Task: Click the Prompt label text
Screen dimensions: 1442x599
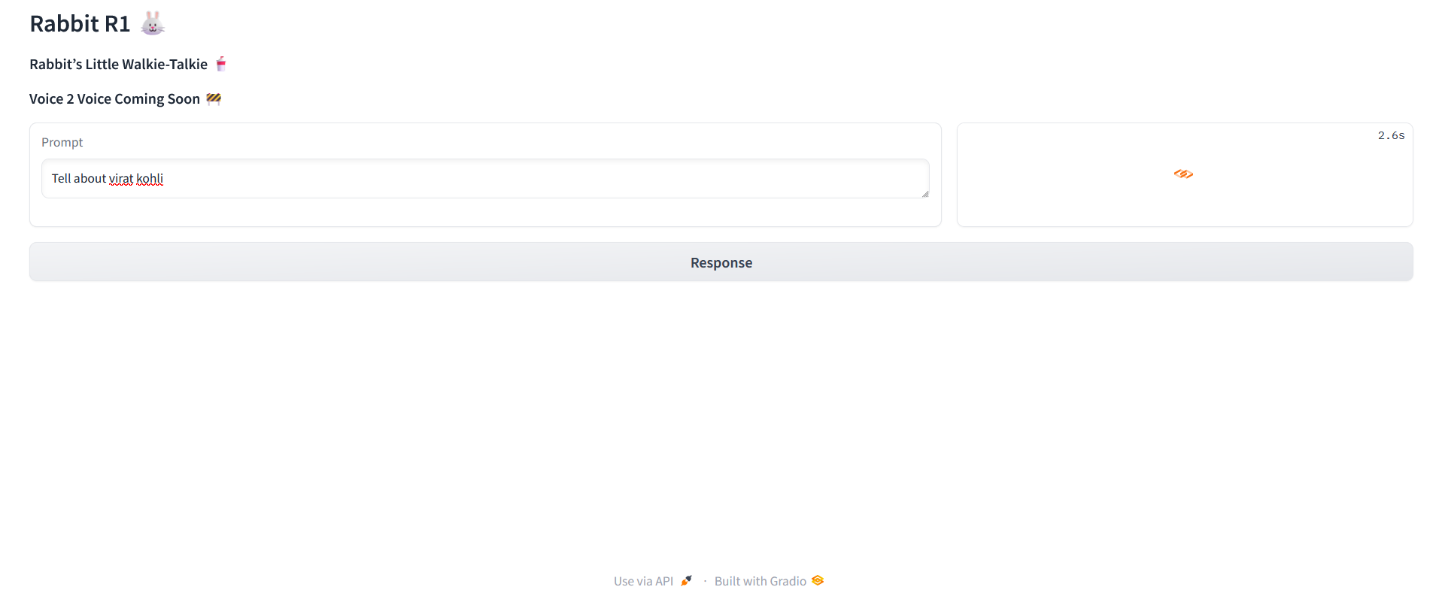Action: 62,142
